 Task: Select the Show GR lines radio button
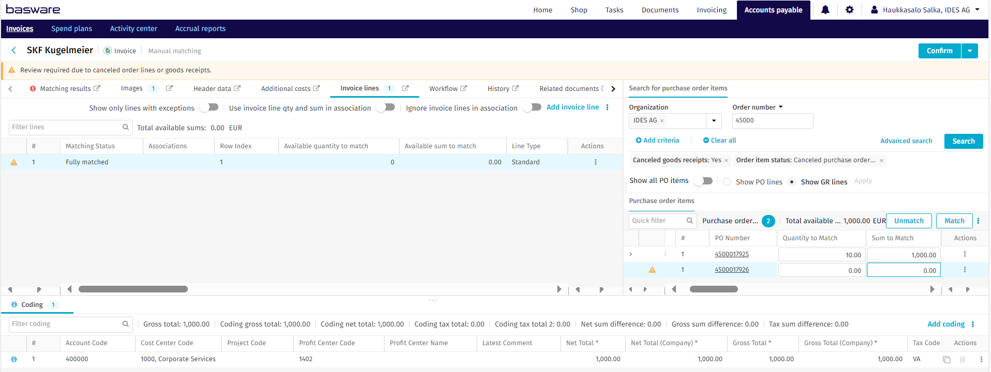(792, 182)
